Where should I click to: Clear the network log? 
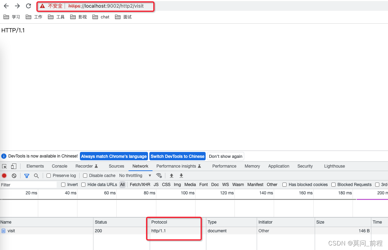pos(14,176)
